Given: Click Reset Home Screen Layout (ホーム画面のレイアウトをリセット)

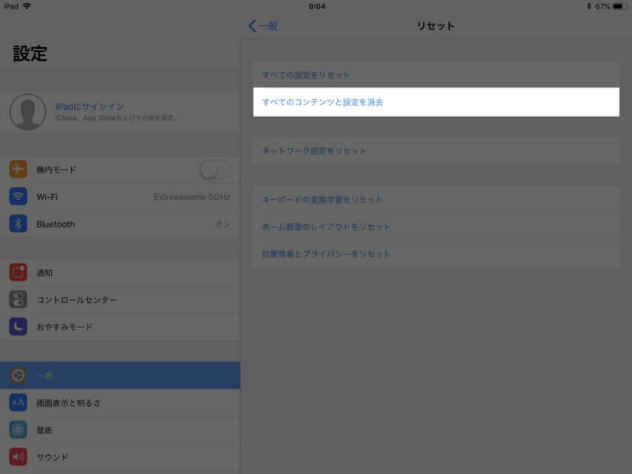Looking at the screenshot, I should click(436, 227).
